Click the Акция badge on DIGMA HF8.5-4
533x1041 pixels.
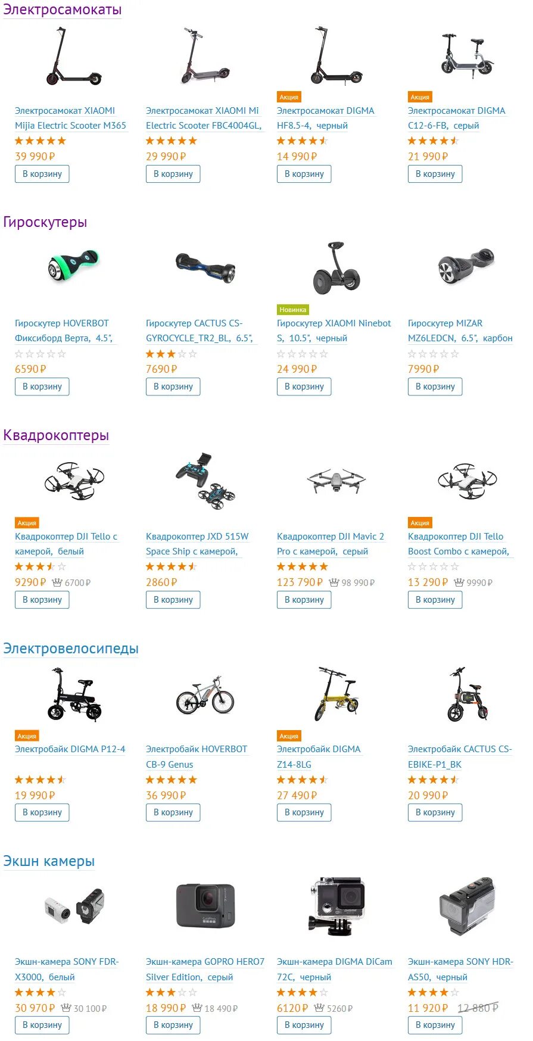(289, 97)
